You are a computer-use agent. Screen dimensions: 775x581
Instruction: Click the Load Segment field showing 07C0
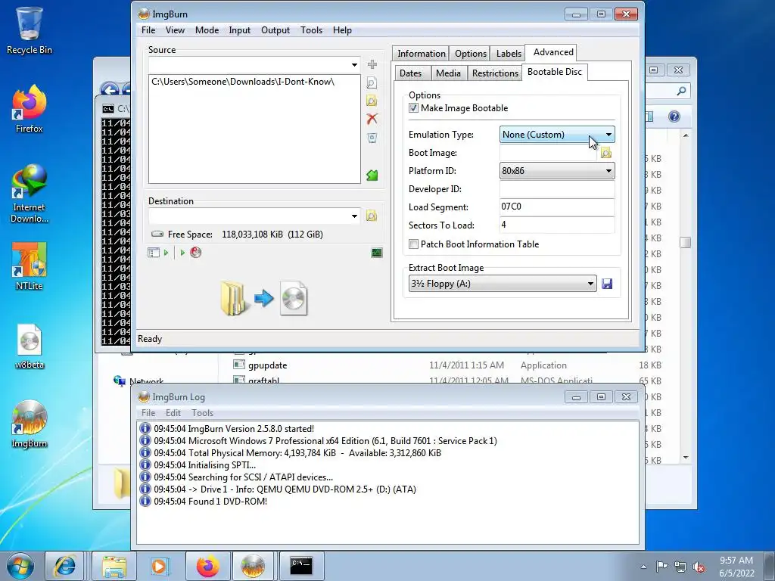(x=557, y=207)
